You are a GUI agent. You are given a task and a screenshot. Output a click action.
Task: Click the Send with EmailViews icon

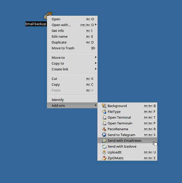pyautogui.click(x=104, y=141)
